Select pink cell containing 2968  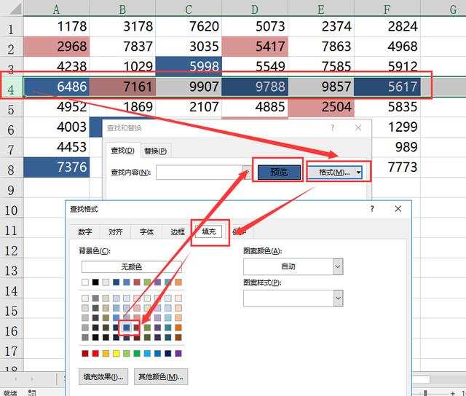pyautogui.click(x=57, y=47)
